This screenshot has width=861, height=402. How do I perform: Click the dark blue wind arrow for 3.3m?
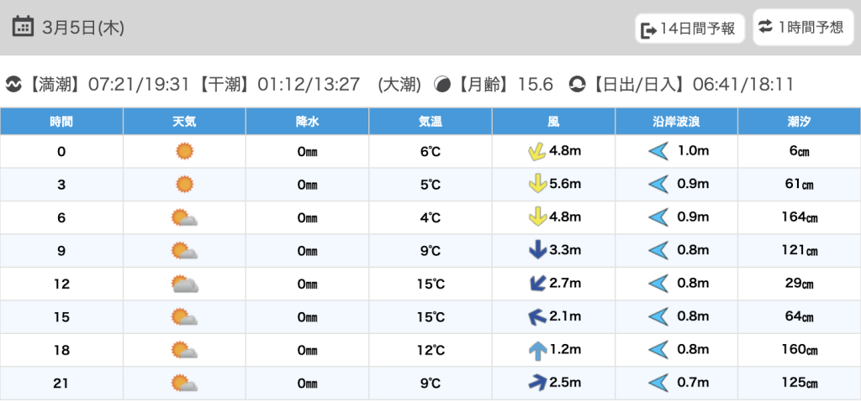click(537, 250)
